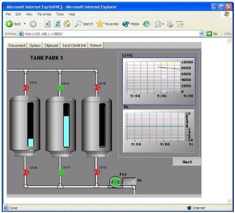
Task: Click the browser Refresh page icon
Action: pyautogui.click(x=57, y=24)
